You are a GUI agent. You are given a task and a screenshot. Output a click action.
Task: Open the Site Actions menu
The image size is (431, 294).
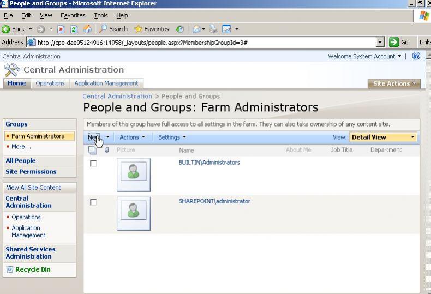(394, 83)
